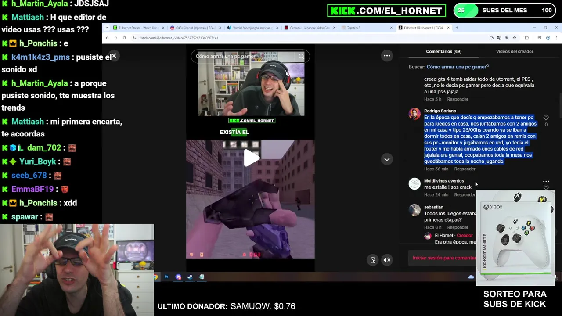The image size is (562, 316).
Task: Open Multilivings_eventos profile avatar
Action: pyautogui.click(x=414, y=183)
